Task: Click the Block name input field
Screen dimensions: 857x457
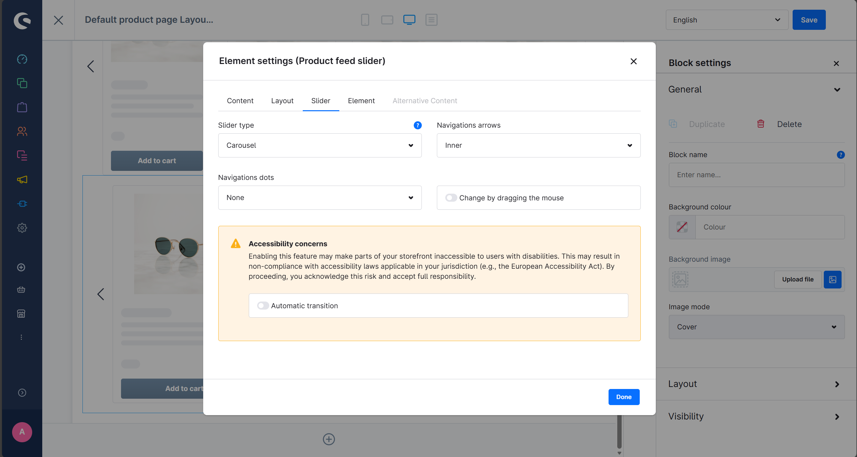Action: click(756, 175)
